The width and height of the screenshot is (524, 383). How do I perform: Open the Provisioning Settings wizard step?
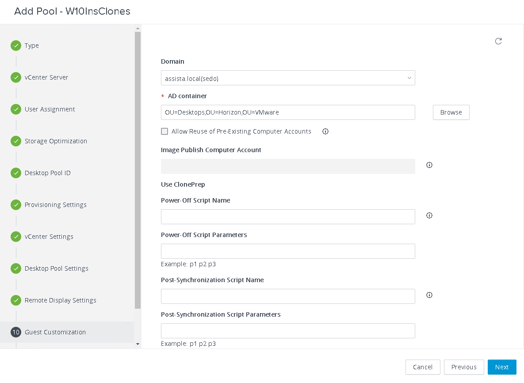(55, 204)
